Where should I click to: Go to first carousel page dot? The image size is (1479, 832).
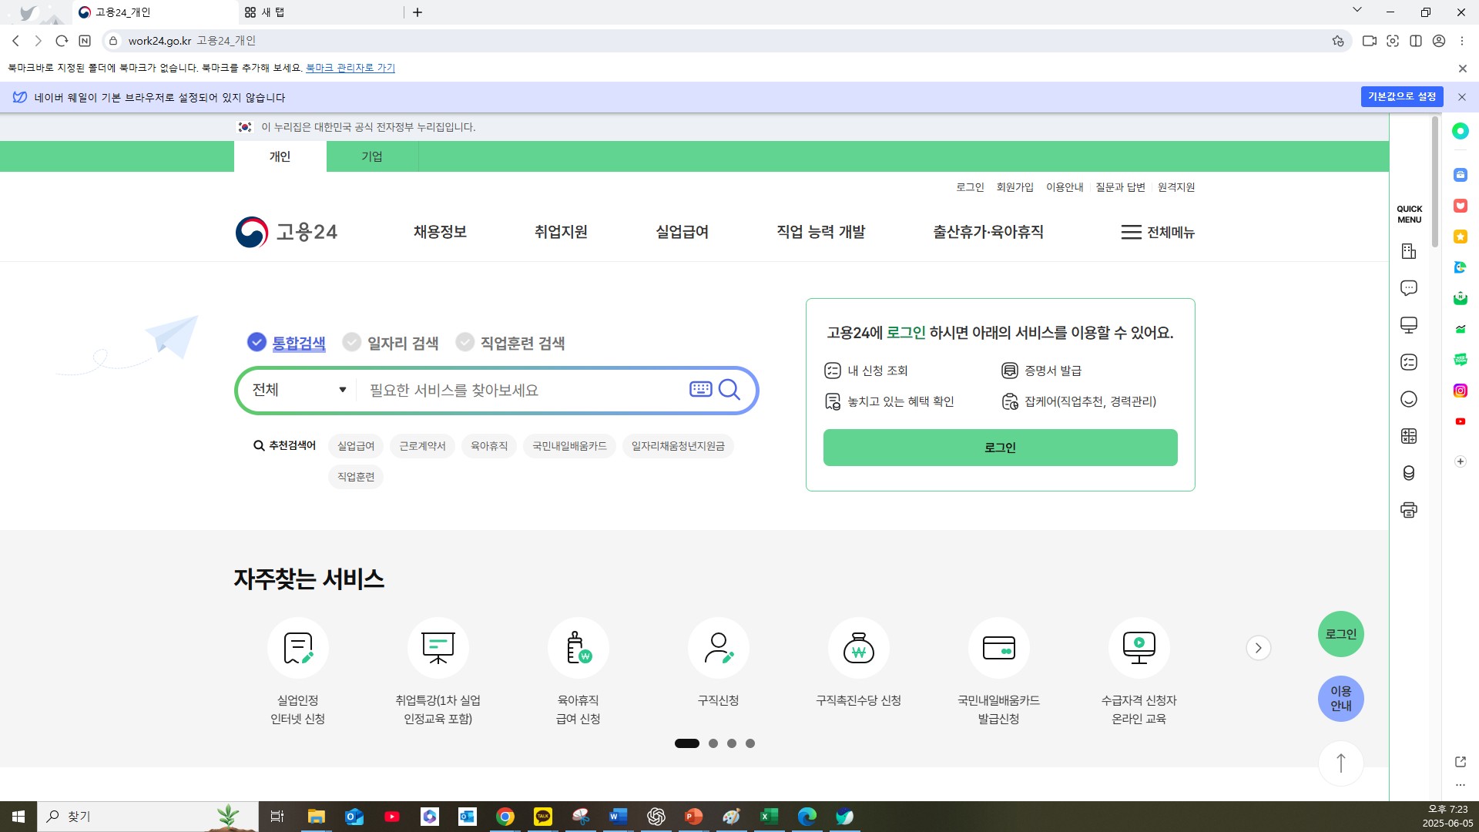687,743
